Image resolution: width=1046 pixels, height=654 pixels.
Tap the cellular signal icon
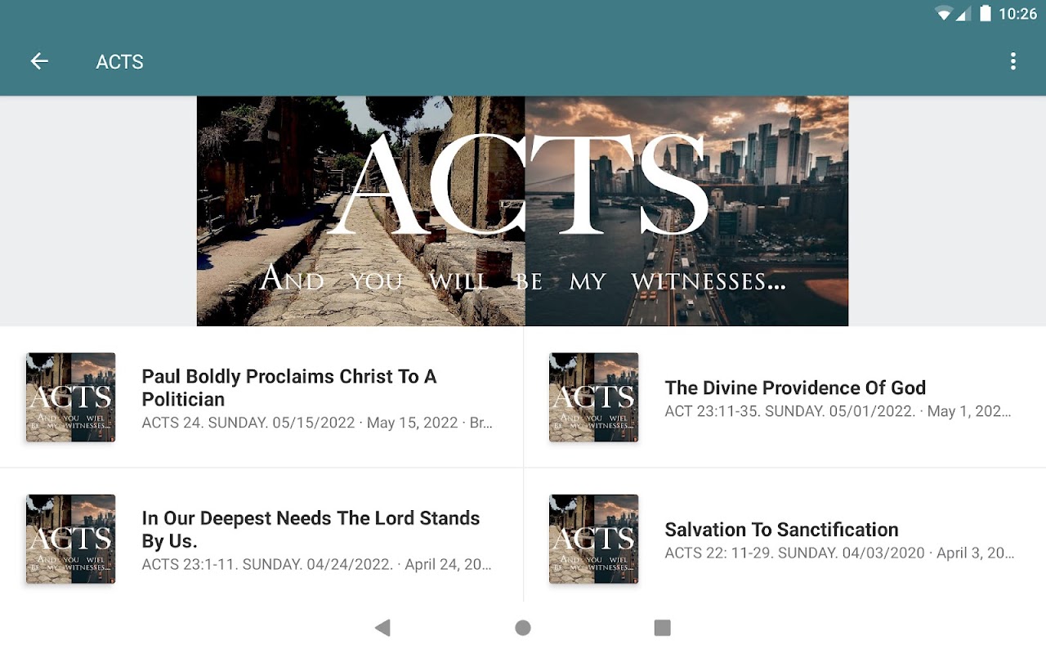pyautogui.click(x=963, y=13)
